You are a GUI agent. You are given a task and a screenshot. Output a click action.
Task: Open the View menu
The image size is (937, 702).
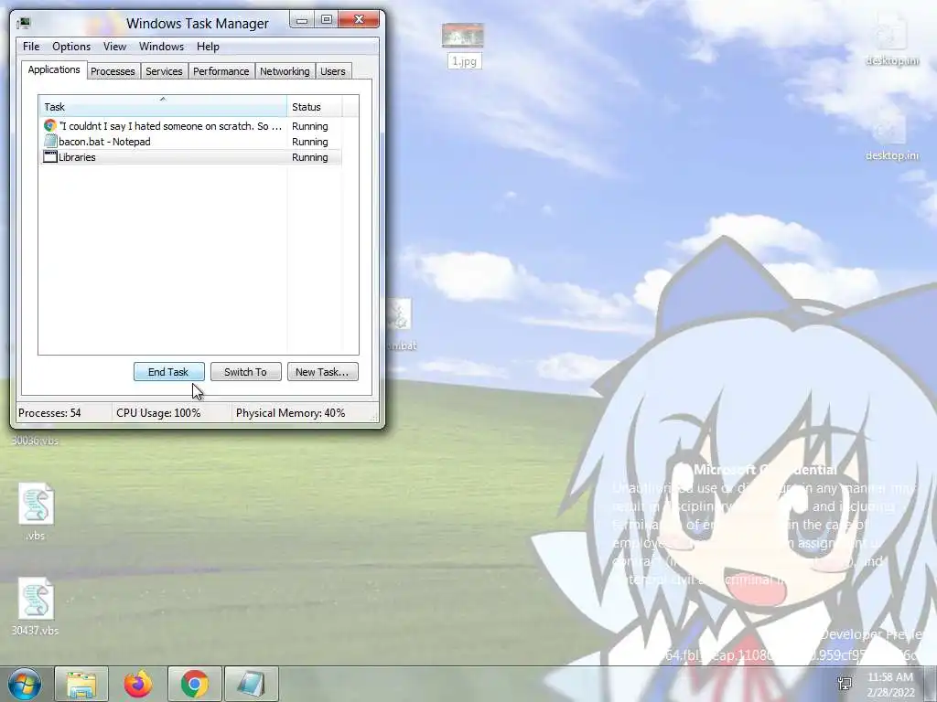click(114, 47)
